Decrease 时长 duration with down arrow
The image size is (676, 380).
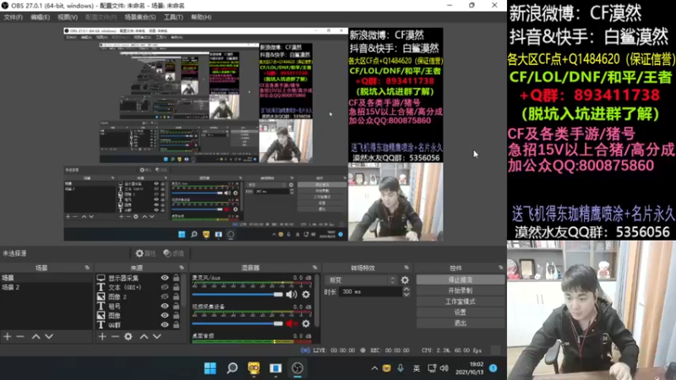[406, 294]
